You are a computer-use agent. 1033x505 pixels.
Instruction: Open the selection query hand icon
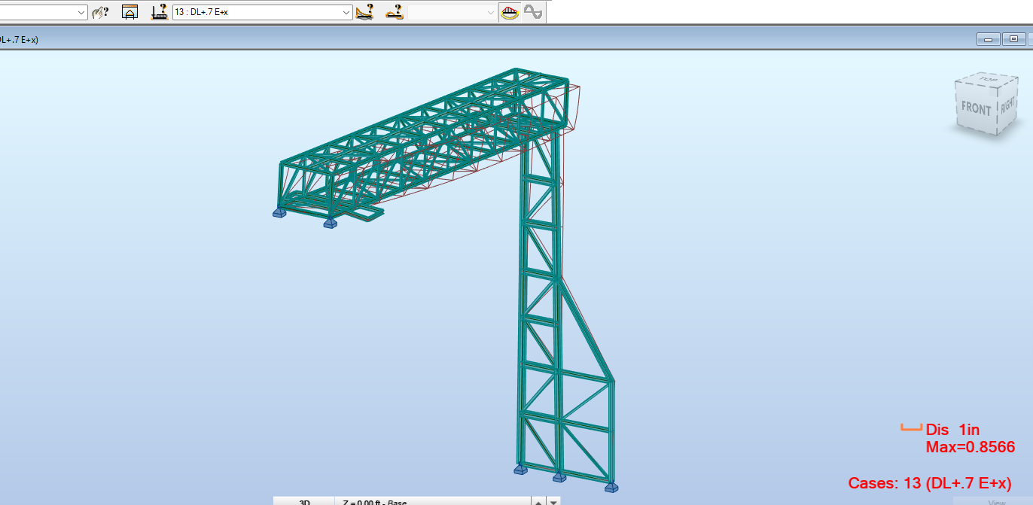pyautogui.click(x=100, y=12)
